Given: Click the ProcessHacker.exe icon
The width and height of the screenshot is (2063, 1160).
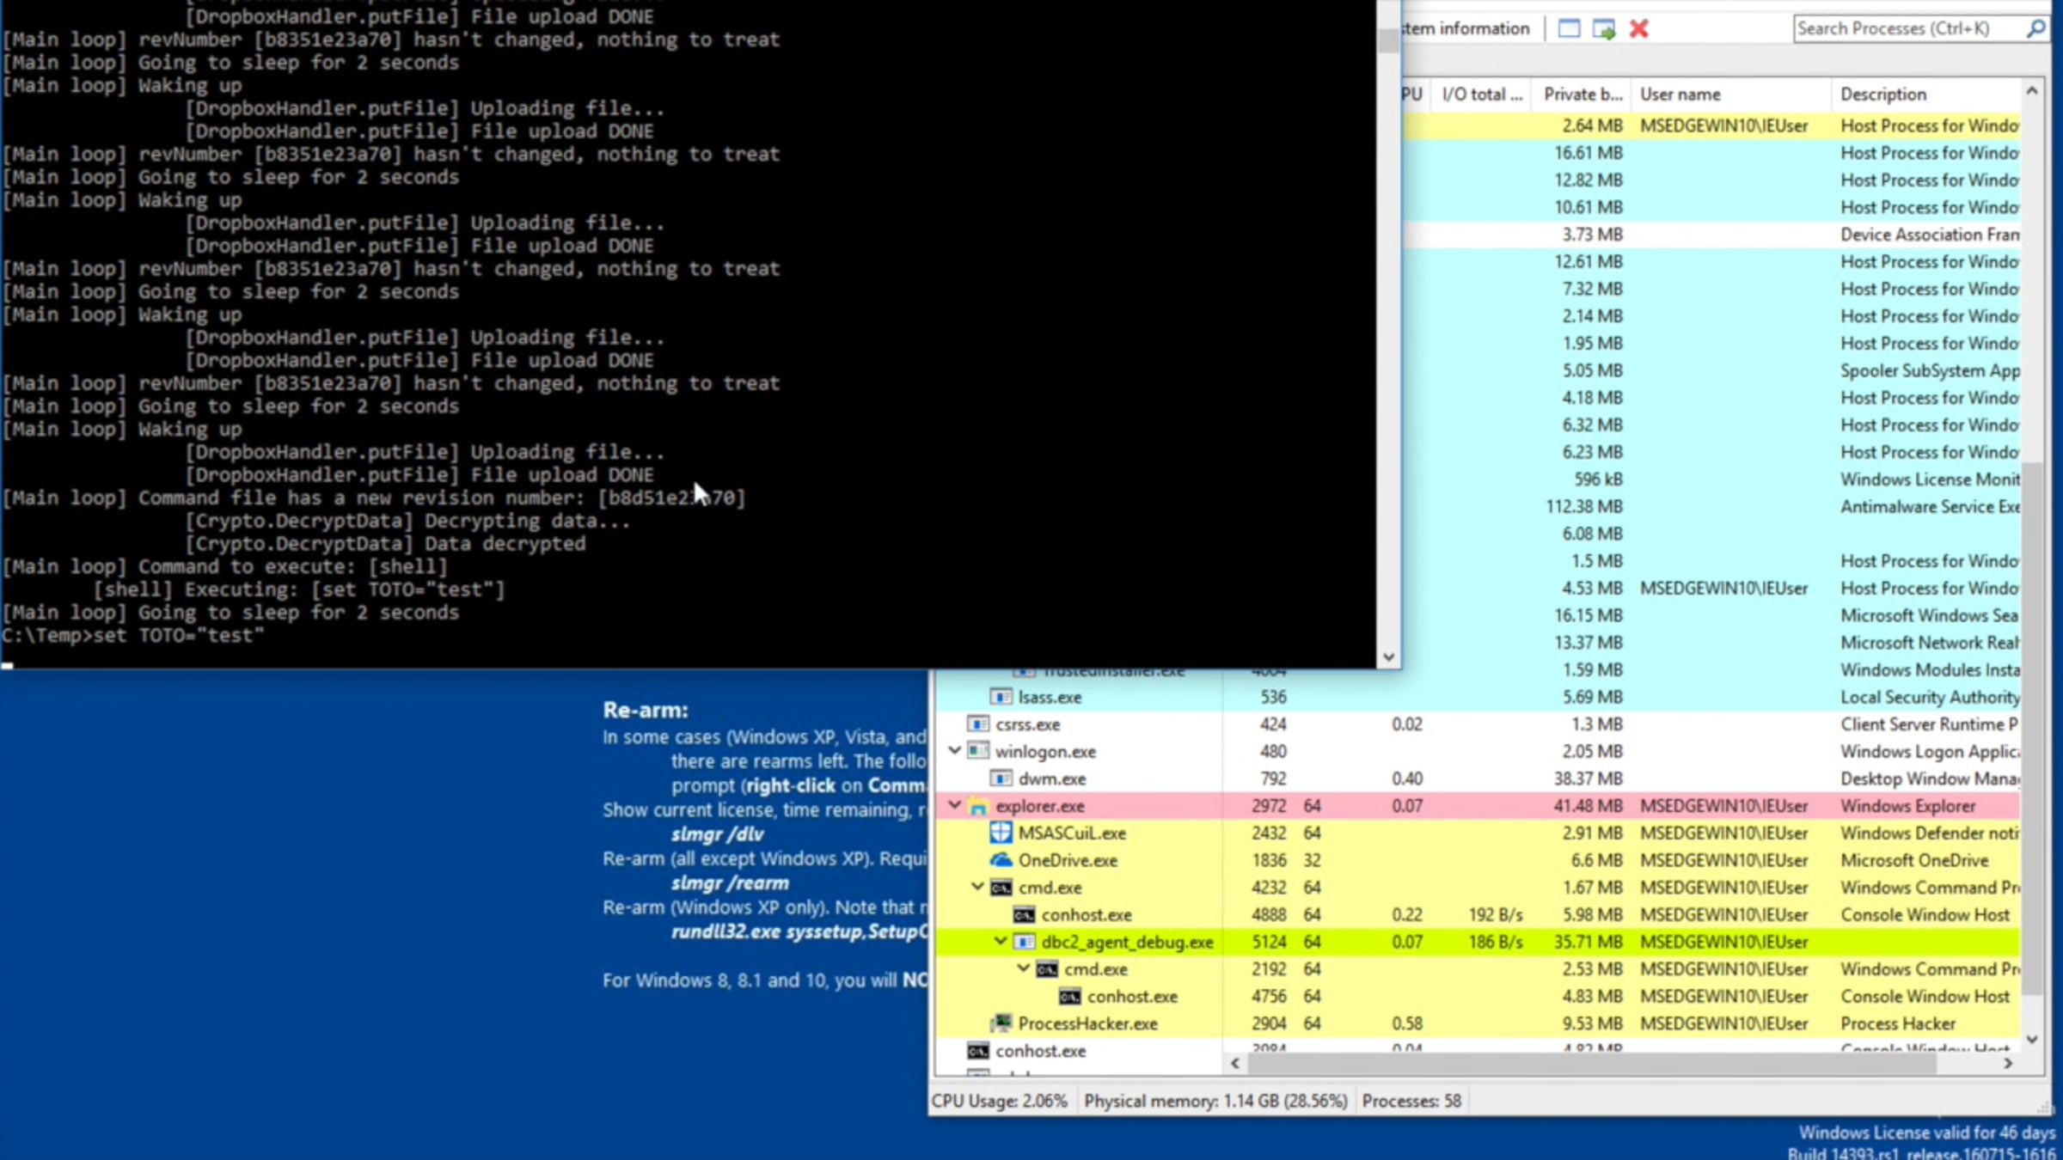Looking at the screenshot, I should (x=1001, y=1023).
